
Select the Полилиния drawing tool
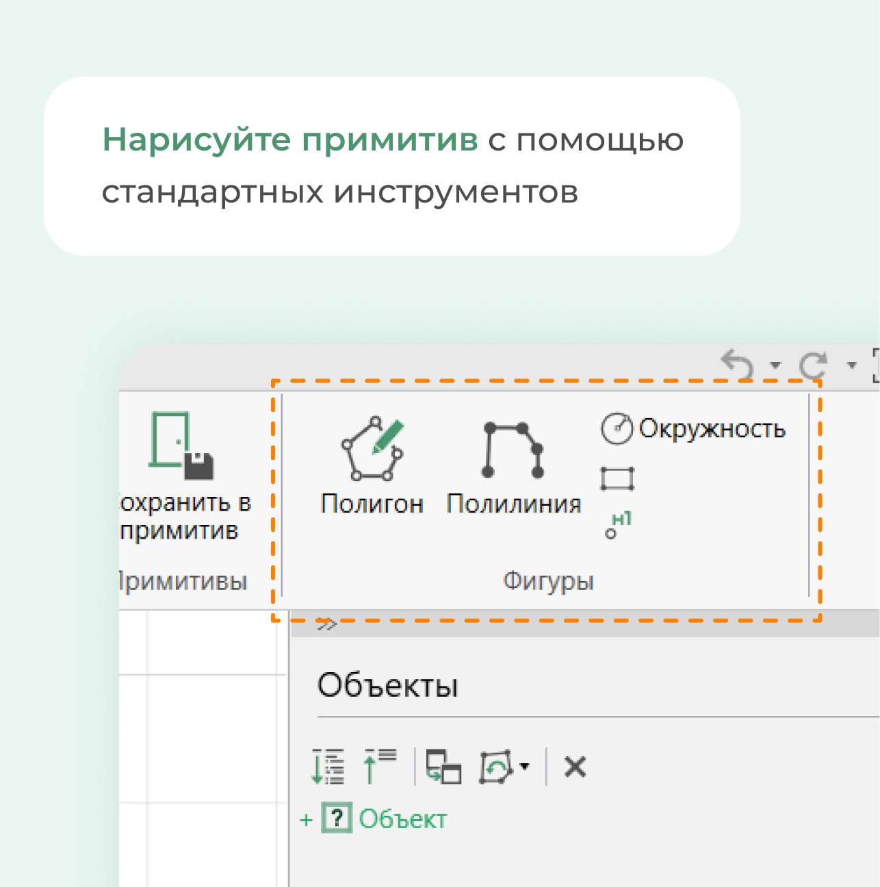513,468
